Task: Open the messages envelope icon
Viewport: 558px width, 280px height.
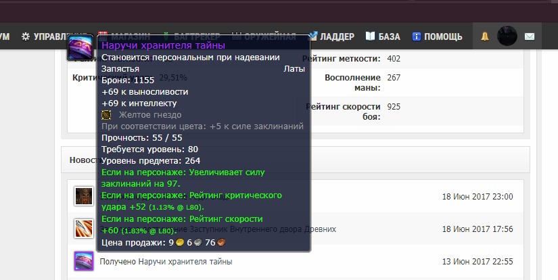Action: 530,37
